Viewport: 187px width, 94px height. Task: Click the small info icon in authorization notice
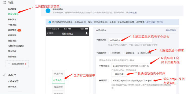pyautogui.click(x=50, y=22)
